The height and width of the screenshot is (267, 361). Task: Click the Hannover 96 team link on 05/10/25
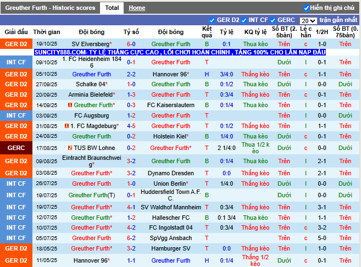[170, 74]
